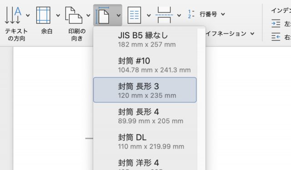Open the Breaks icon
291x170 pixels.
pyautogui.click(x=164, y=15)
